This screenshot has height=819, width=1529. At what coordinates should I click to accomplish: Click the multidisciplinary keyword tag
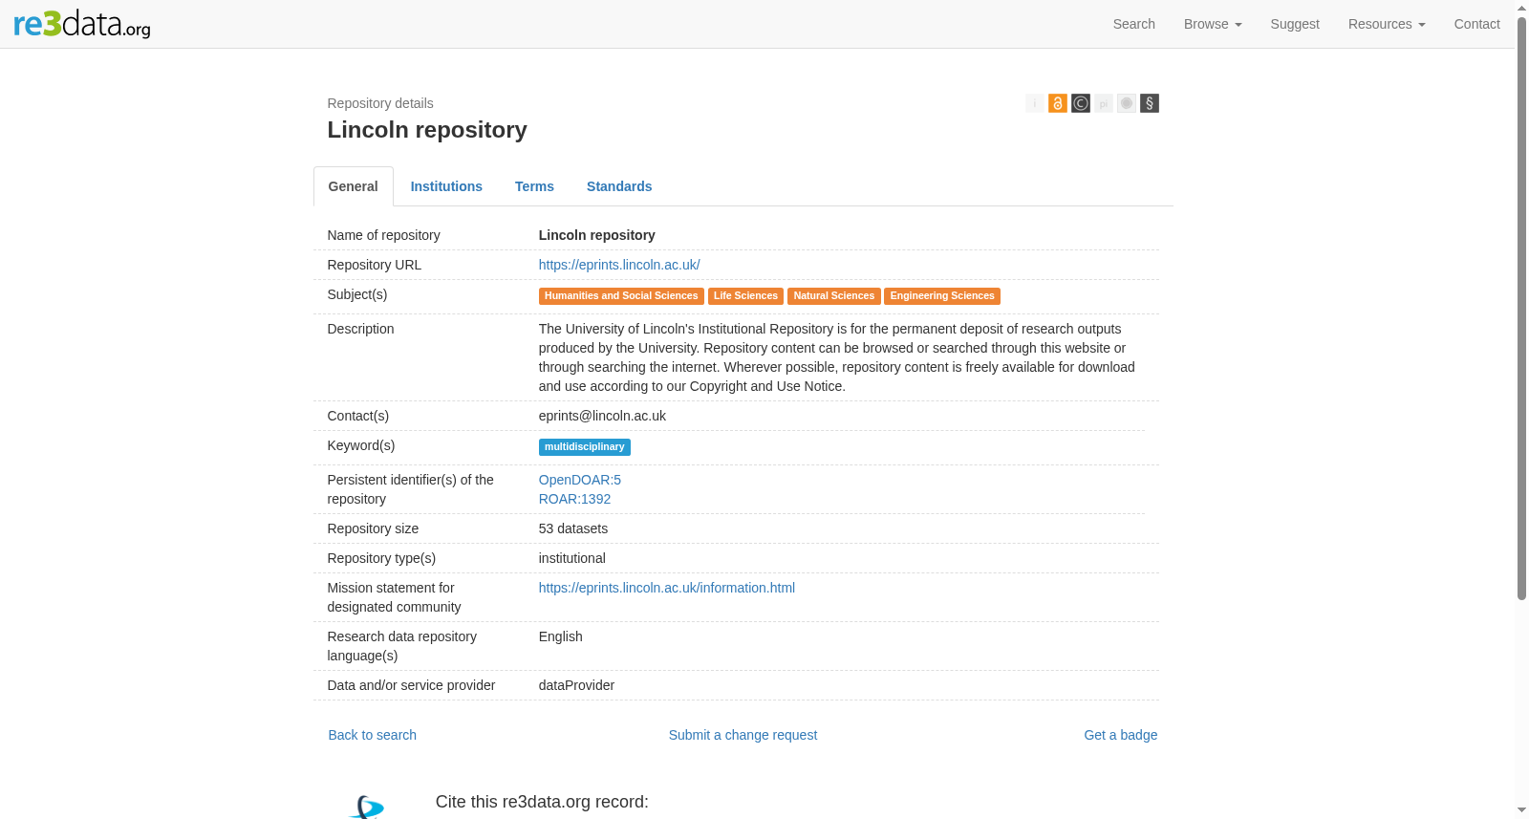click(585, 447)
